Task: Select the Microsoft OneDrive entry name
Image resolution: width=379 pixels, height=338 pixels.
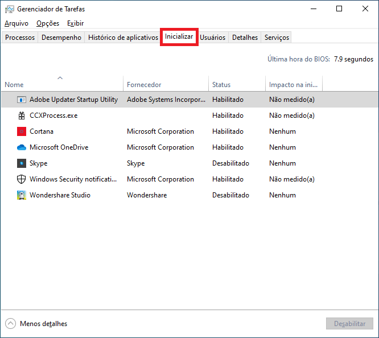Action: point(59,147)
